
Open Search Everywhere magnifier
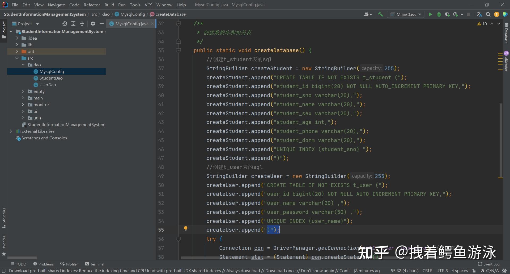pyautogui.click(x=488, y=14)
